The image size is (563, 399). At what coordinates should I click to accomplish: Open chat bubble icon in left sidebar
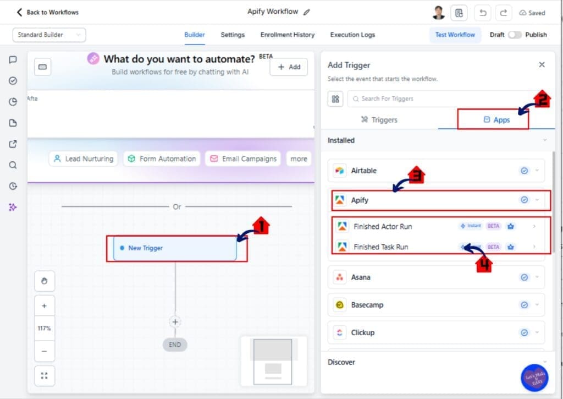13,59
